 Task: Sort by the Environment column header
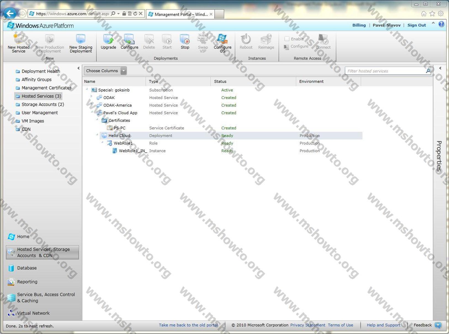(x=328, y=81)
